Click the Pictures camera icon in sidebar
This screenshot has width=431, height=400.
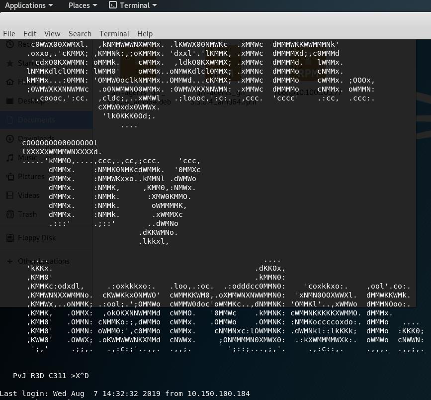[x=10, y=177]
